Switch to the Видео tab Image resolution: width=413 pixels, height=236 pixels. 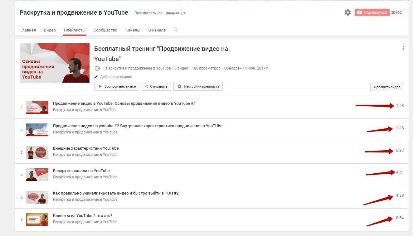(x=50, y=30)
